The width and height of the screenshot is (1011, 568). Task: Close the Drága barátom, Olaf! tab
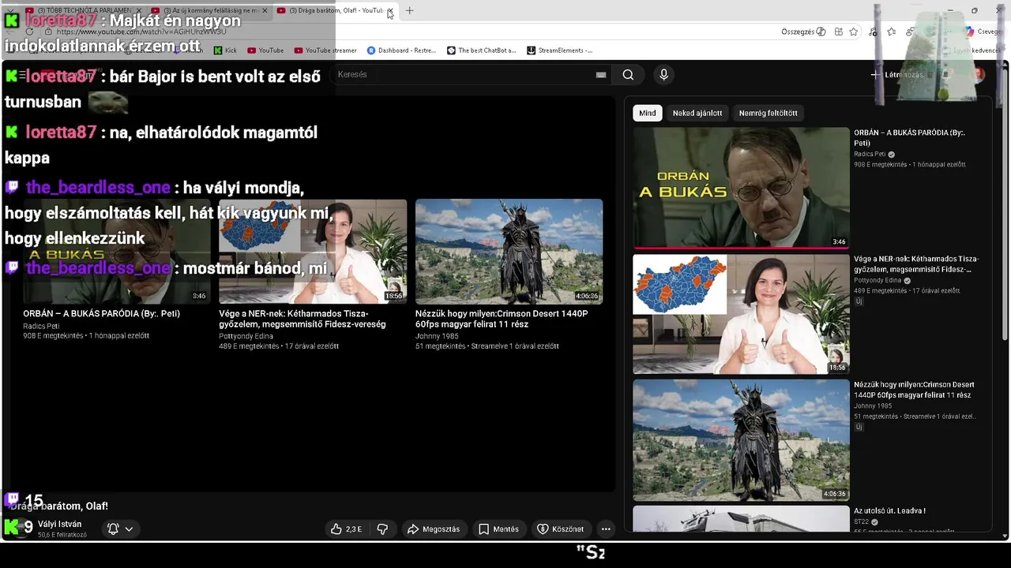(389, 11)
